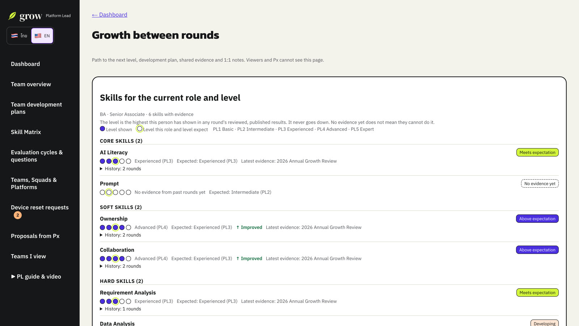
Task: Click the Prompt skill level dots
Action: (115, 192)
